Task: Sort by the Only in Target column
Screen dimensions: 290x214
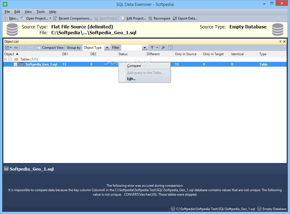Action: (216, 54)
